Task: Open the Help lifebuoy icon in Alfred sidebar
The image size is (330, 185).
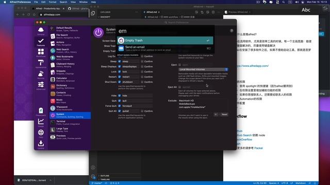Action: coord(41,134)
